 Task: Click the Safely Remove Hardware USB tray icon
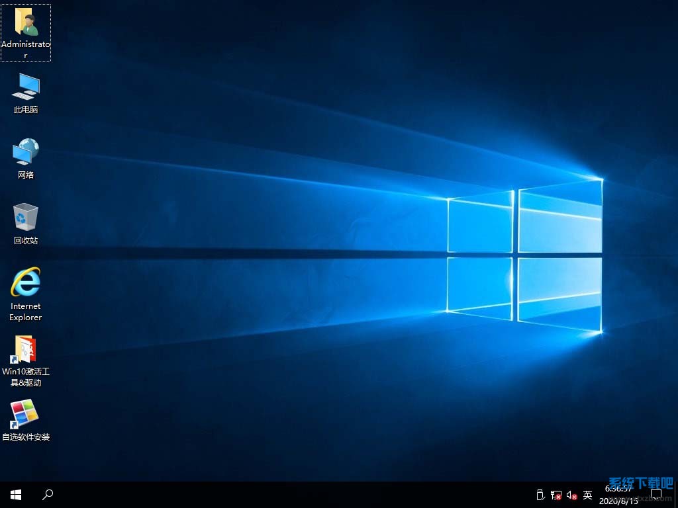pos(540,495)
